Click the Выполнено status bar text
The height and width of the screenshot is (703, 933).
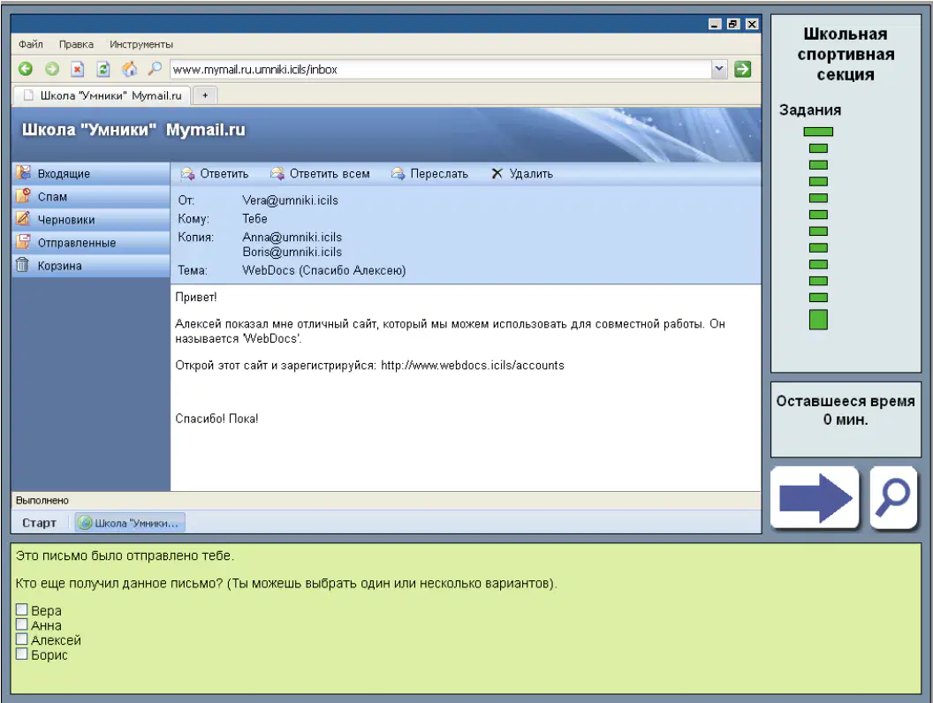pos(42,501)
